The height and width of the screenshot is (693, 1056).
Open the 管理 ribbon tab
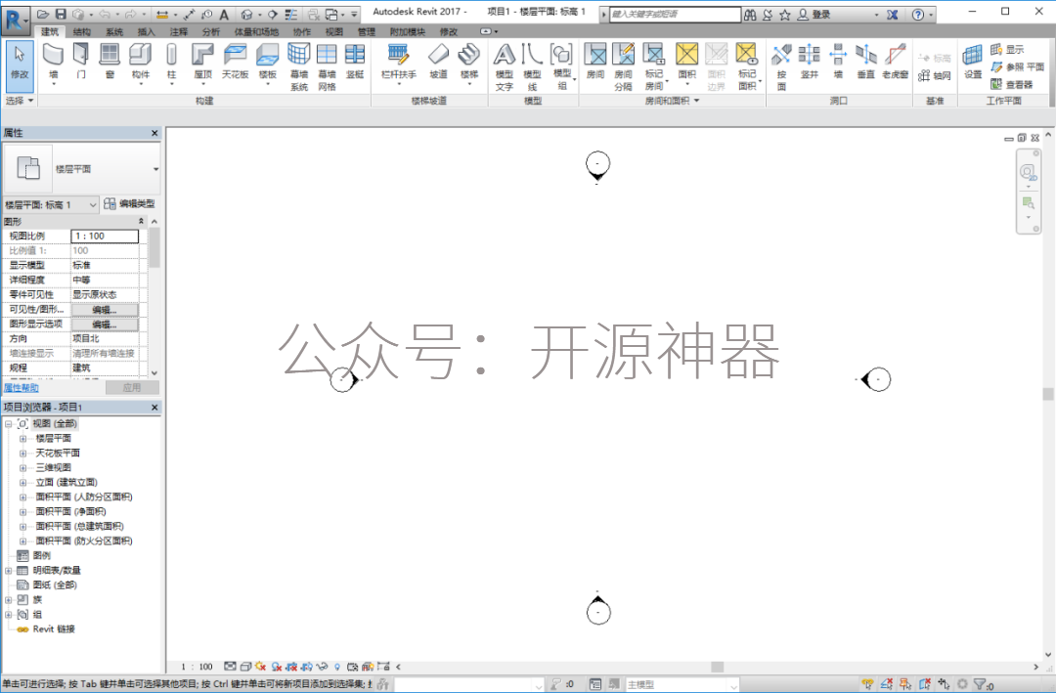367,31
